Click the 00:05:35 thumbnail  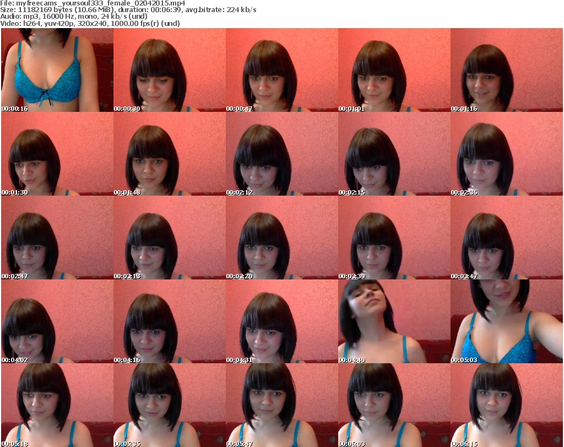coord(170,405)
